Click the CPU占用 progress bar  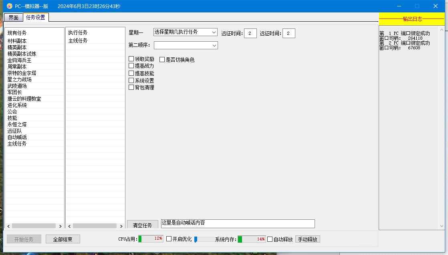pyautogui.click(x=151, y=239)
